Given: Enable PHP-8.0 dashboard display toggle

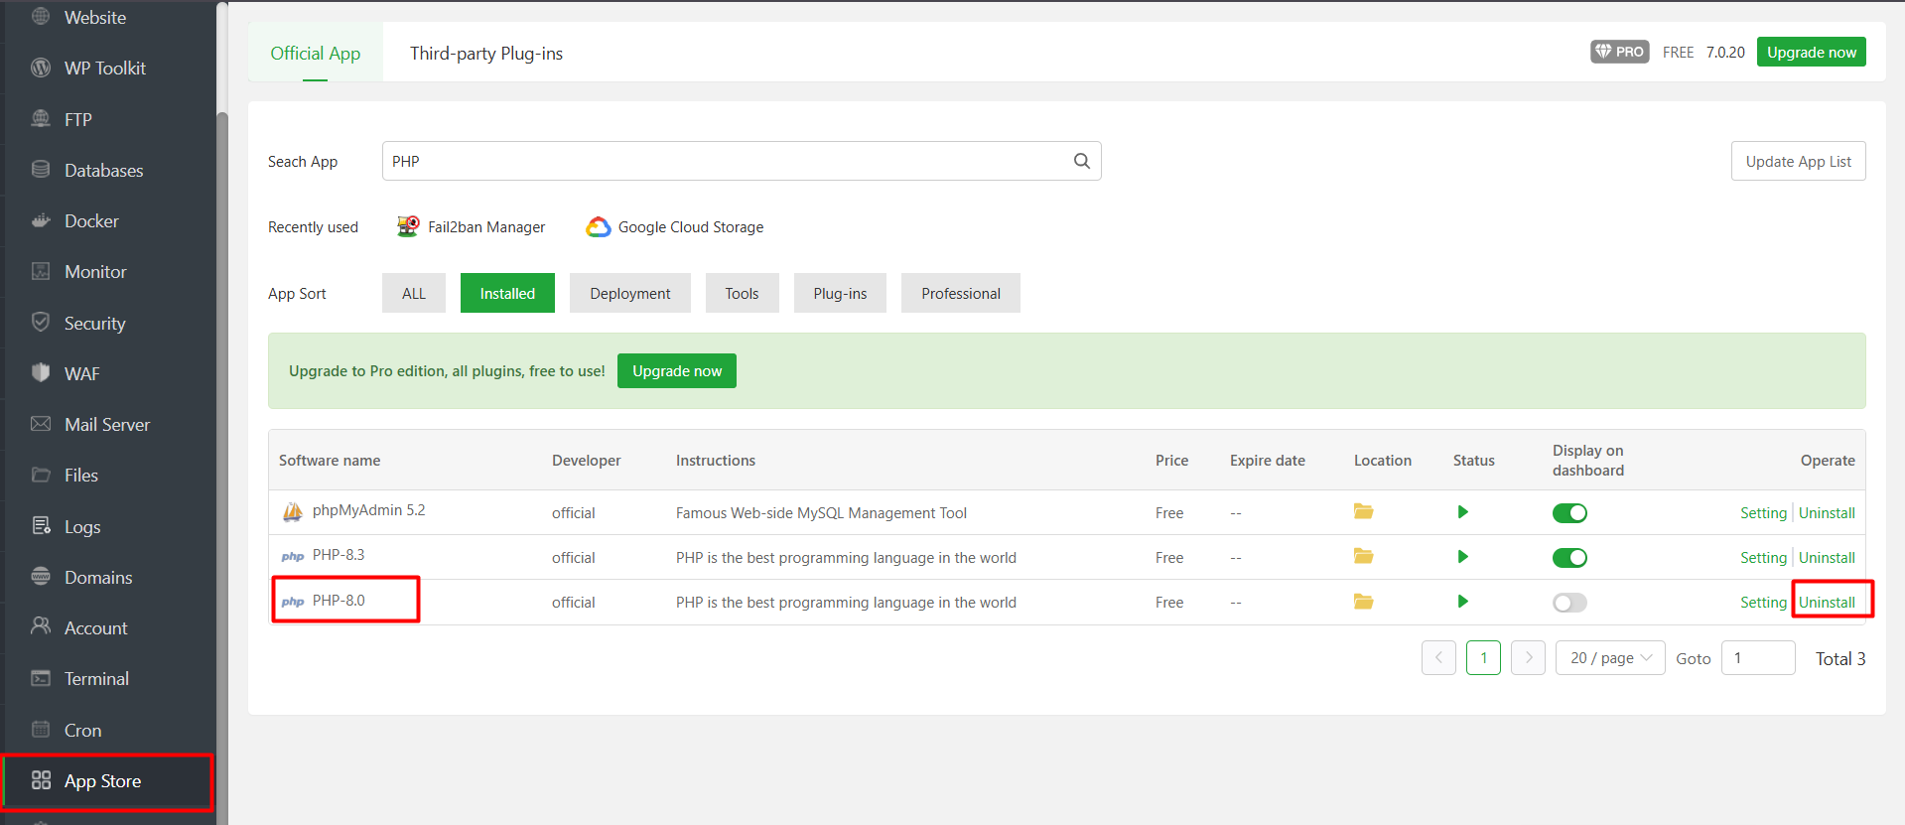Looking at the screenshot, I should click(x=1569, y=603).
